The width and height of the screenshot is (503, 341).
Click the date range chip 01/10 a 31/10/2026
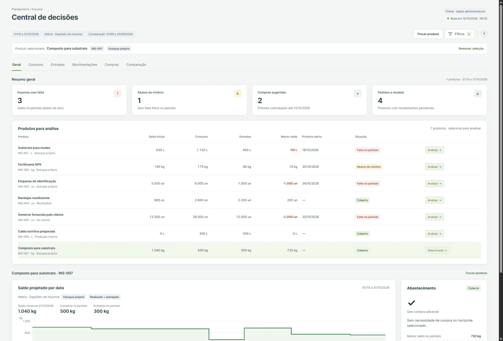(x=26, y=34)
